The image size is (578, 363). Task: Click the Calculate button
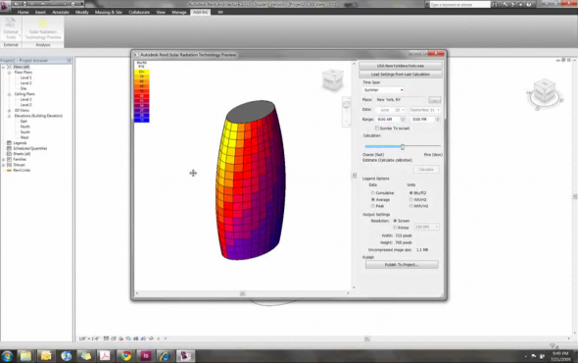426,170
